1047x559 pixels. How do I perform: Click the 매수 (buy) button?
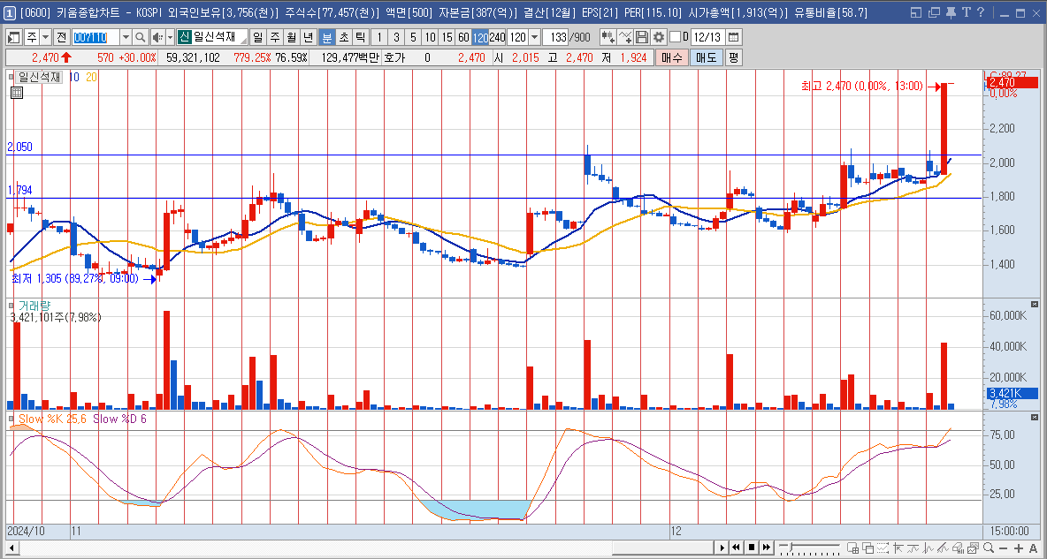pyautogui.click(x=672, y=57)
